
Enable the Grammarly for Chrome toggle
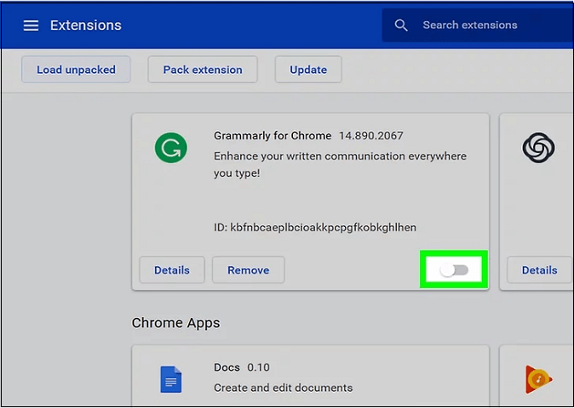point(454,269)
